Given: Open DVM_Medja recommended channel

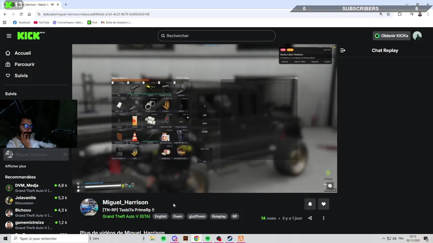Looking at the screenshot, I should [36, 188].
